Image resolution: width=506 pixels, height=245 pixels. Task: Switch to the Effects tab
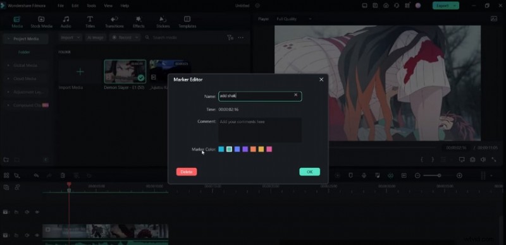pos(139,22)
